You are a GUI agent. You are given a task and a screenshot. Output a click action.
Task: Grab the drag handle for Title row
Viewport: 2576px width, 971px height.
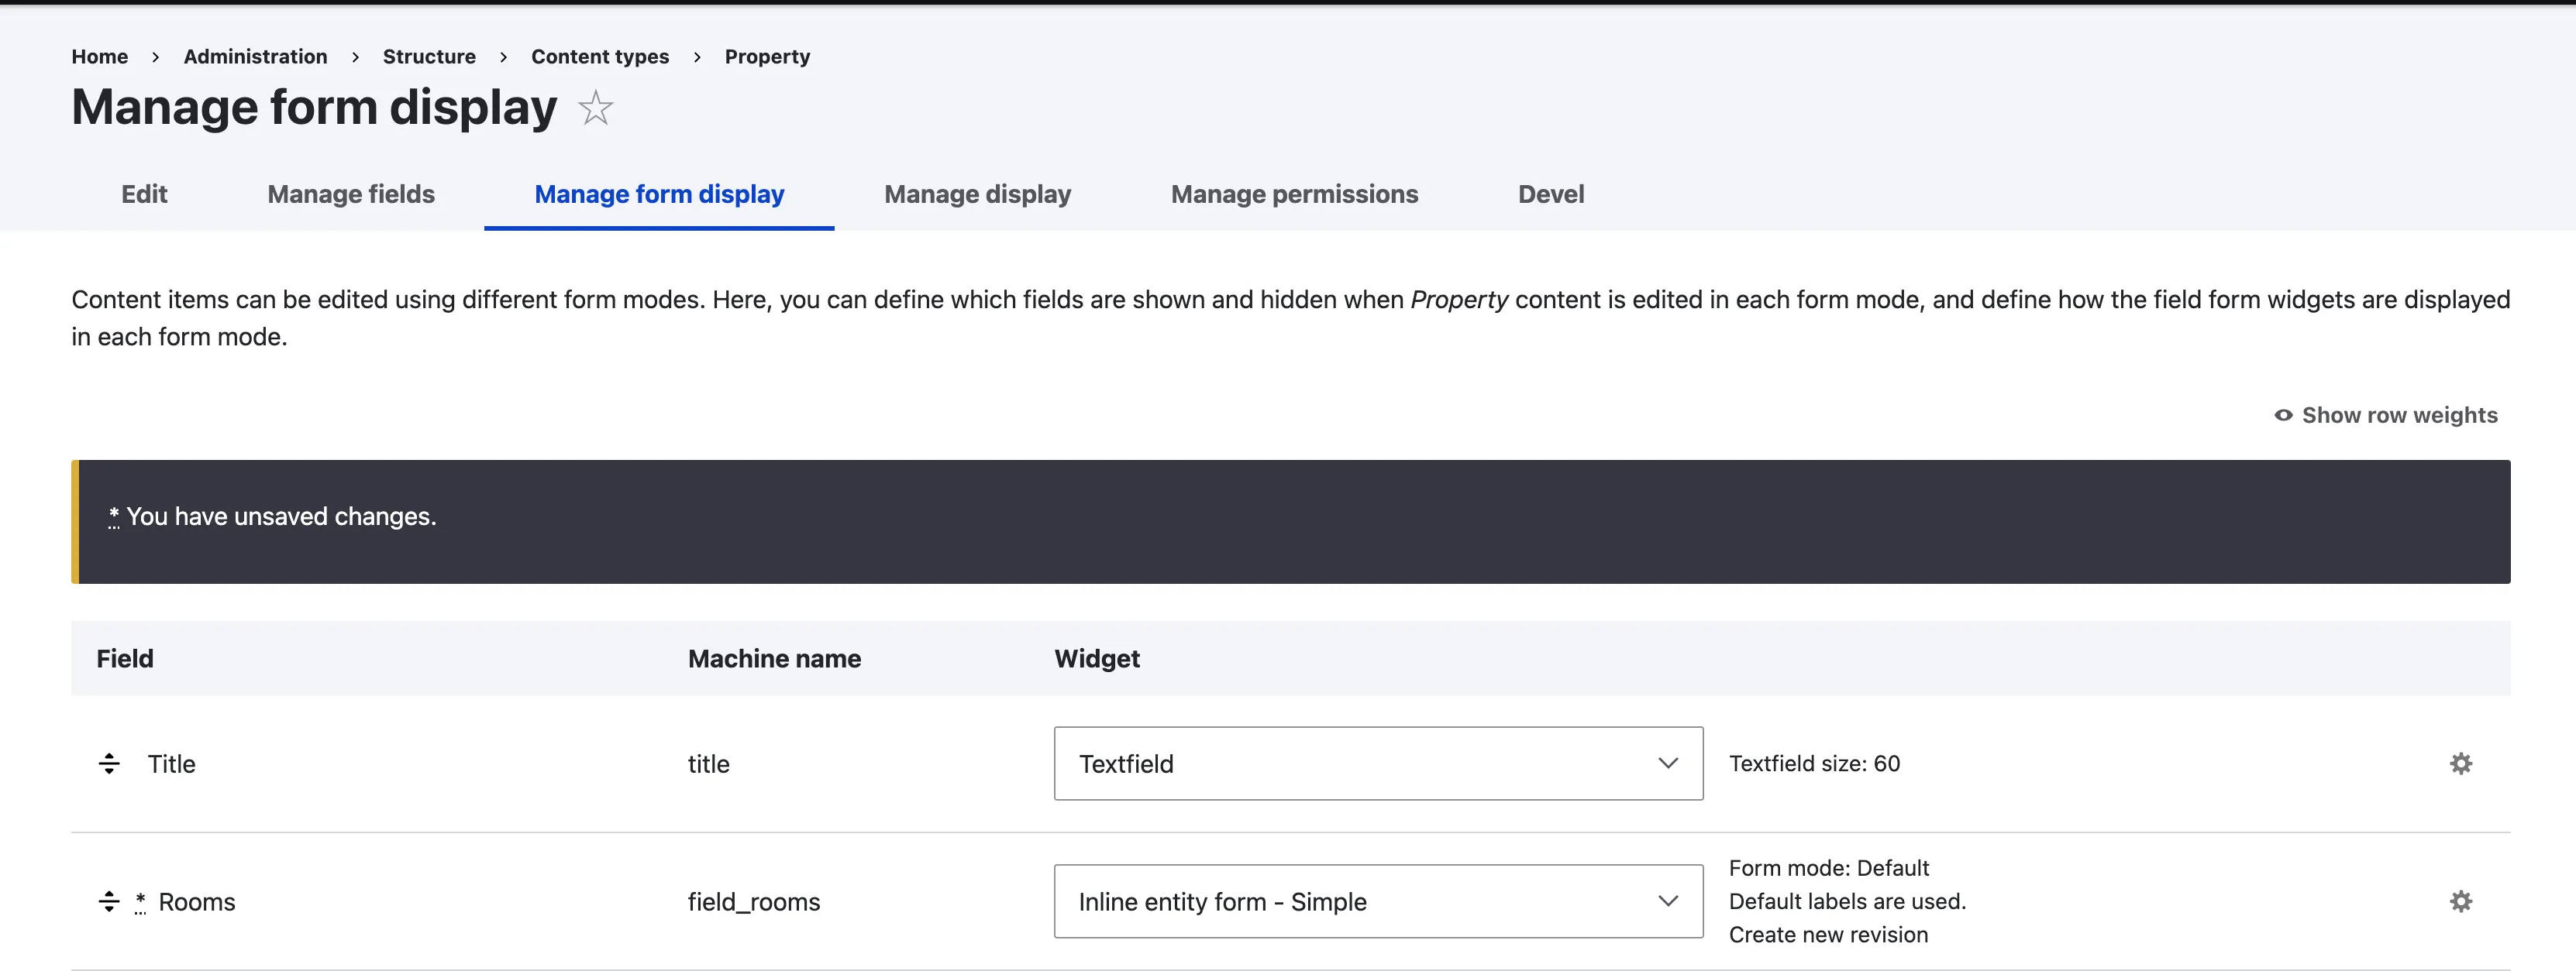point(109,764)
